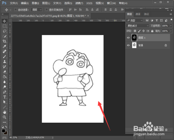Image resolution: width=174 pixels, height=140 pixels.
Task: Select the Blur tool
Action: click(5, 82)
